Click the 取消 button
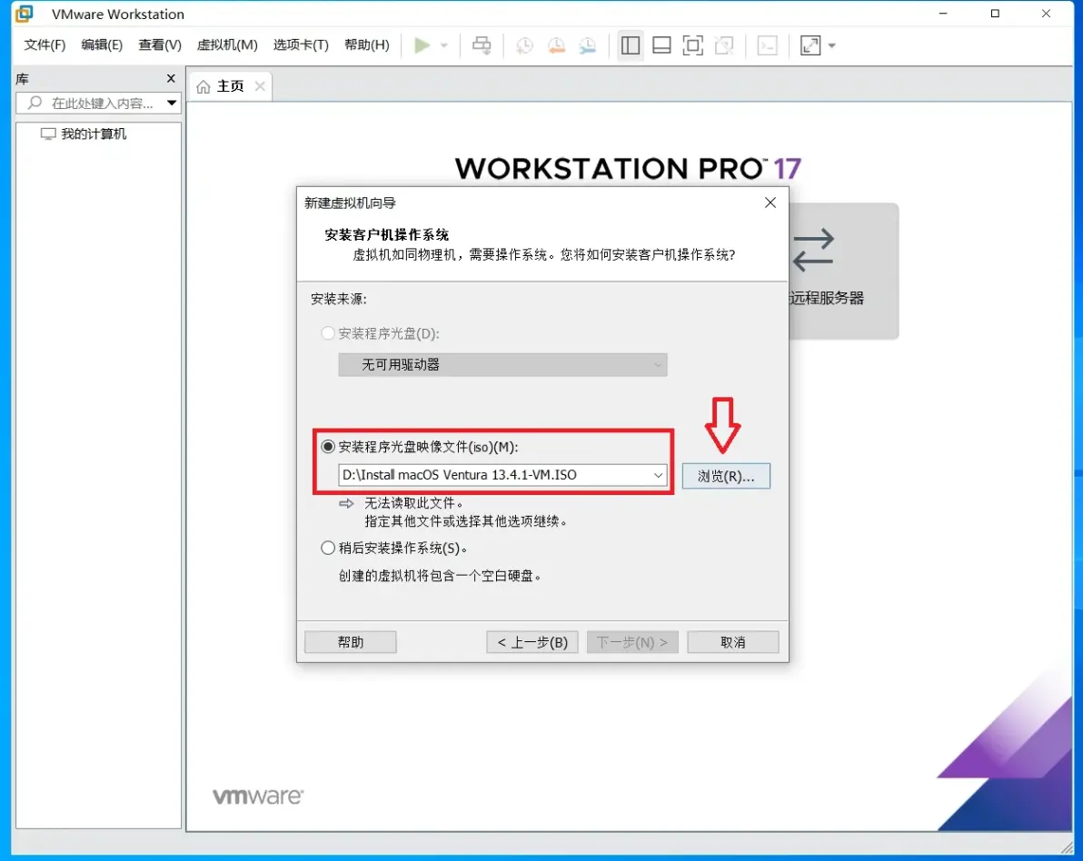Image resolution: width=1083 pixels, height=861 pixels. coord(733,642)
